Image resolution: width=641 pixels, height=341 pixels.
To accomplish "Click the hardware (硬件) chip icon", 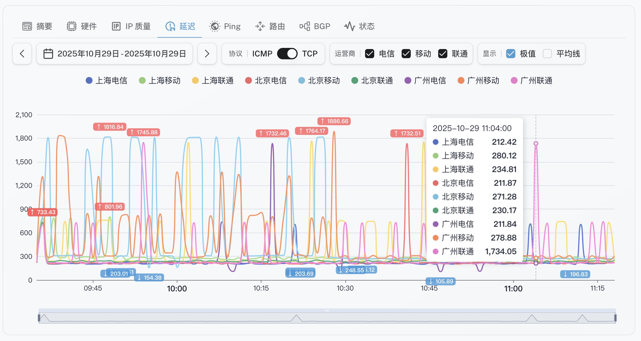I will click(72, 26).
